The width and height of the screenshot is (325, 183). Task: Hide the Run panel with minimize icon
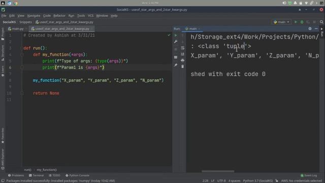tap(316, 28)
